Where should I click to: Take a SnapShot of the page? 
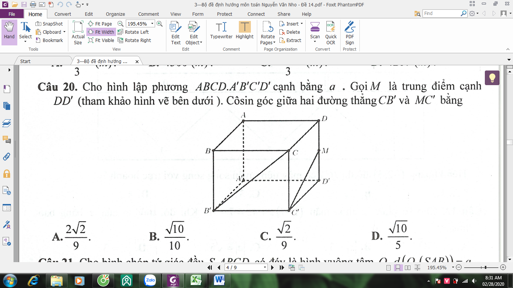click(49, 24)
